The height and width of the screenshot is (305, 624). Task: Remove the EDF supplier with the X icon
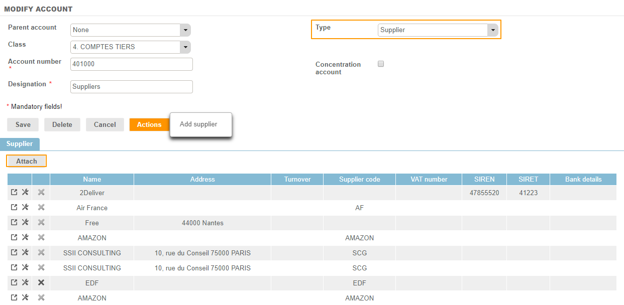[41, 283]
